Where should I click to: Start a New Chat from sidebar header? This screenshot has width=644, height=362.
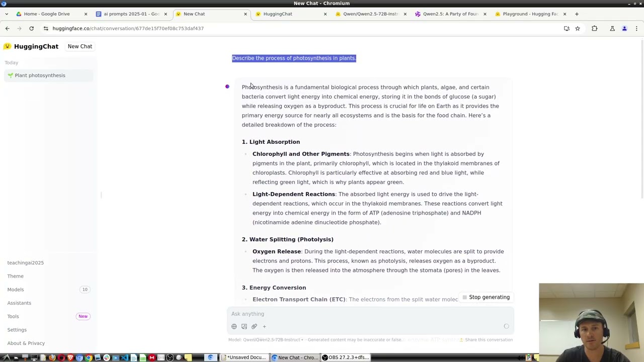[80, 46]
